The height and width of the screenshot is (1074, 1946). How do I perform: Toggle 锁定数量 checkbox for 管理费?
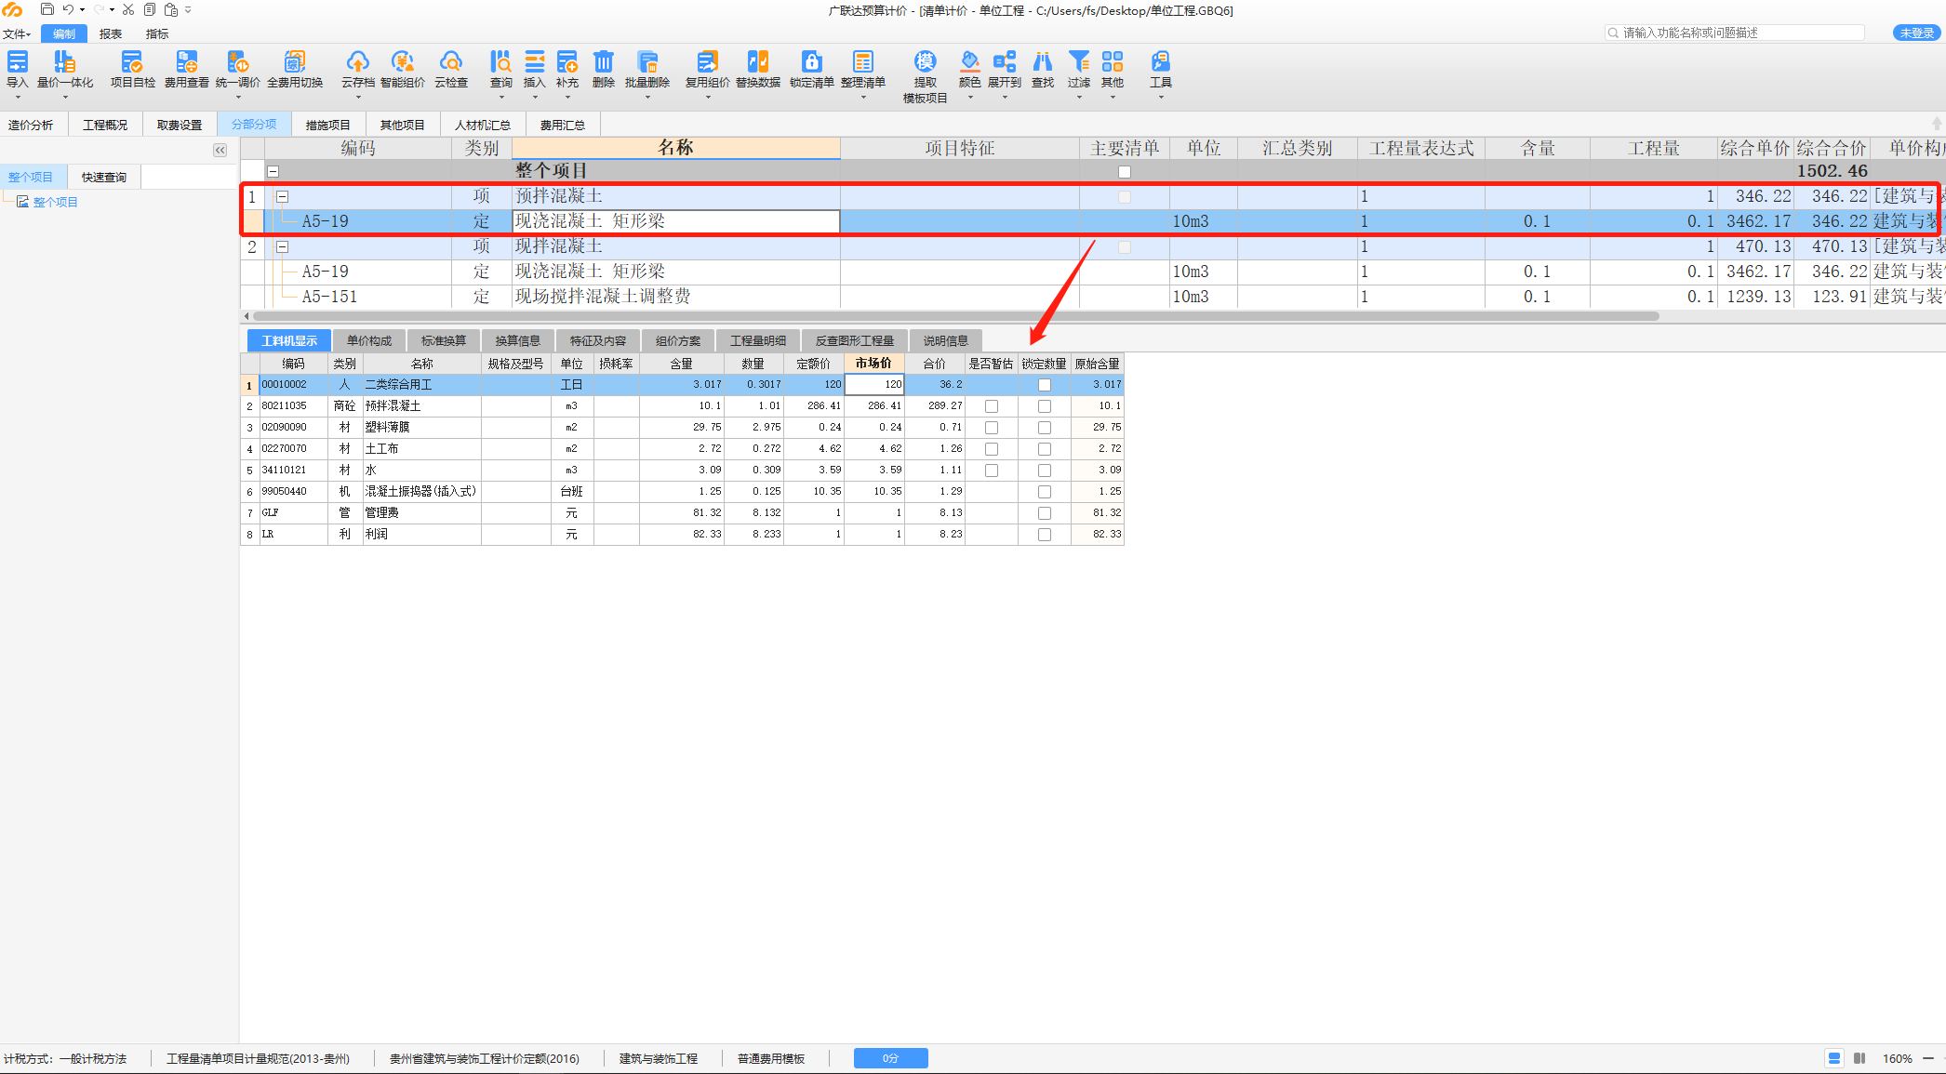click(x=1045, y=513)
